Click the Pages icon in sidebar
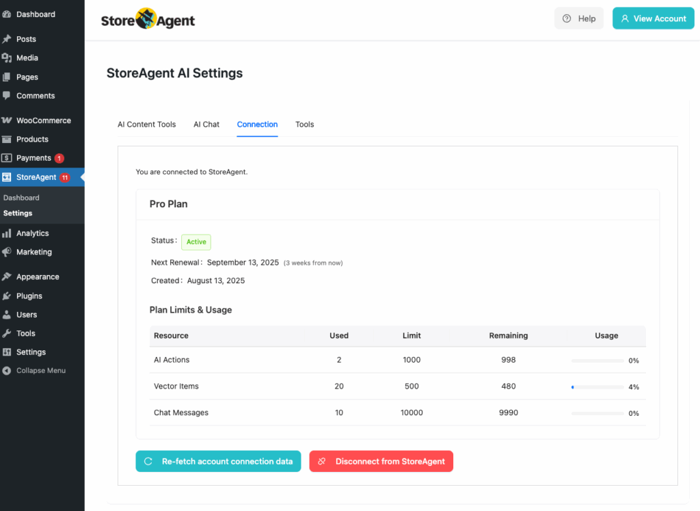This screenshot has width=700, height=511. [x=7, y=77]
